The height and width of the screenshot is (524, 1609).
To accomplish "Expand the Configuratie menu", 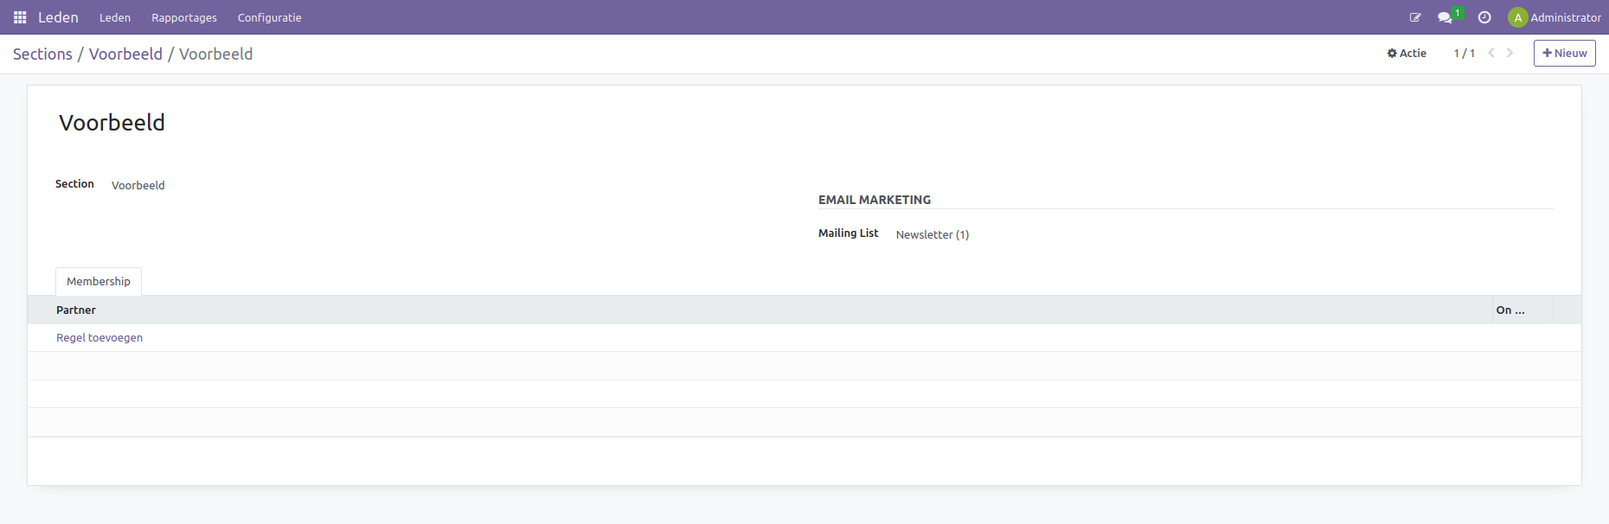I will (269, 17).
